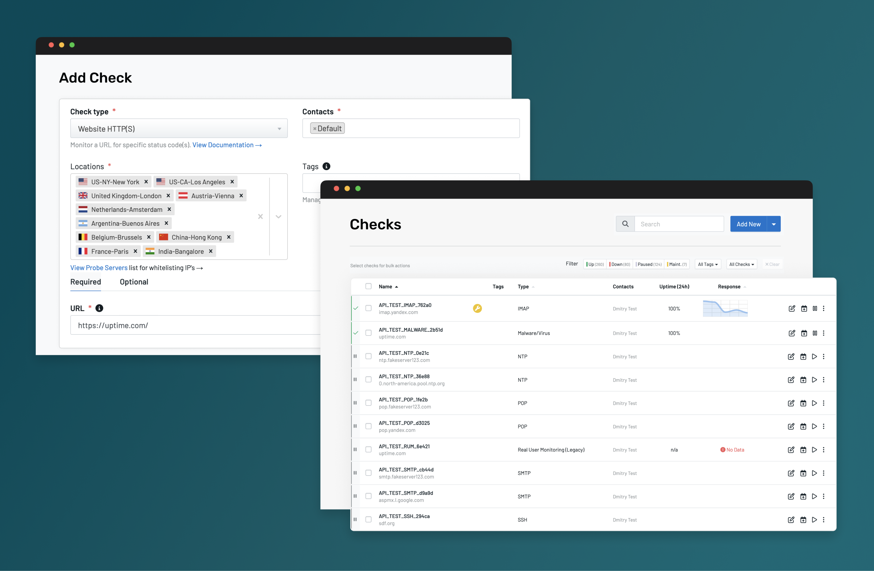Open Add New split-button arrow

pos(774,224)
